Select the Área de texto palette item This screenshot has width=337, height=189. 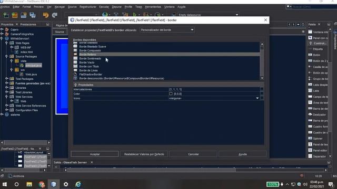point(318,103)
